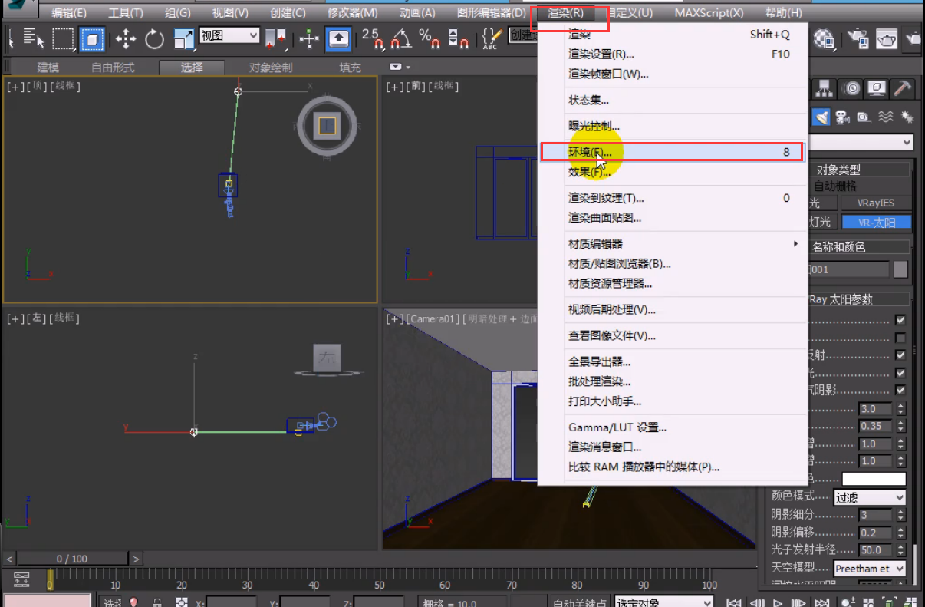Select the Lights category icon
The width and height of the screenshot is (925, 607).
point(822,117)
